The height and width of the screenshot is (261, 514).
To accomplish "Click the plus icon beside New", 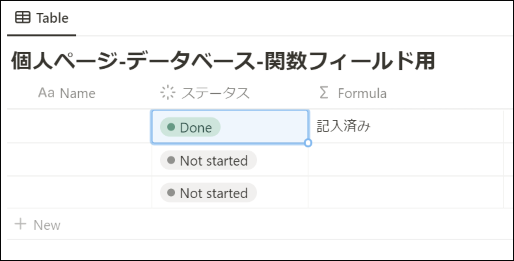I will pyautogui.click(x=20, y=224).
